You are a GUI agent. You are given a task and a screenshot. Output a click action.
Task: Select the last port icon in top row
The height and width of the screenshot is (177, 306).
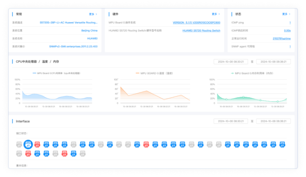coord(282,144)
